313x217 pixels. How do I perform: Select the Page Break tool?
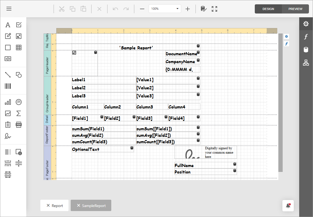(x=8, y=163)
